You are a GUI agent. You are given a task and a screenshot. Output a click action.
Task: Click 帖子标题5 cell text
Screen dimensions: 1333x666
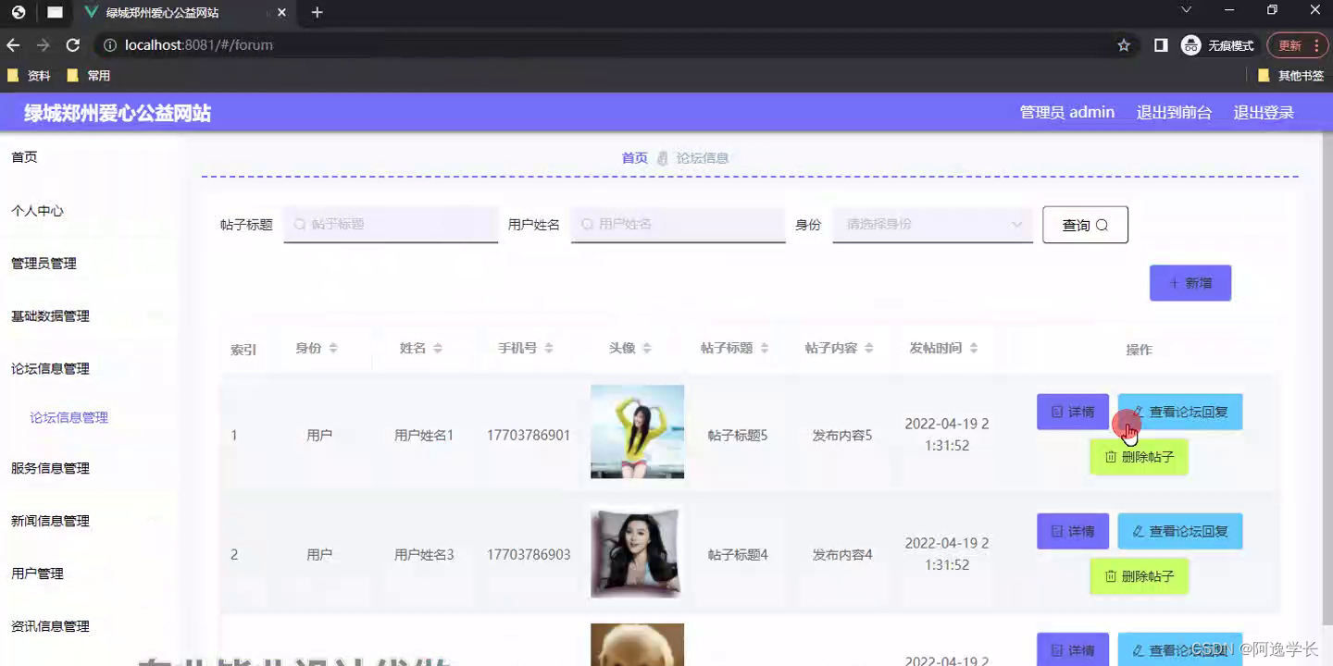pyautogui.click(x=738, y=436)
